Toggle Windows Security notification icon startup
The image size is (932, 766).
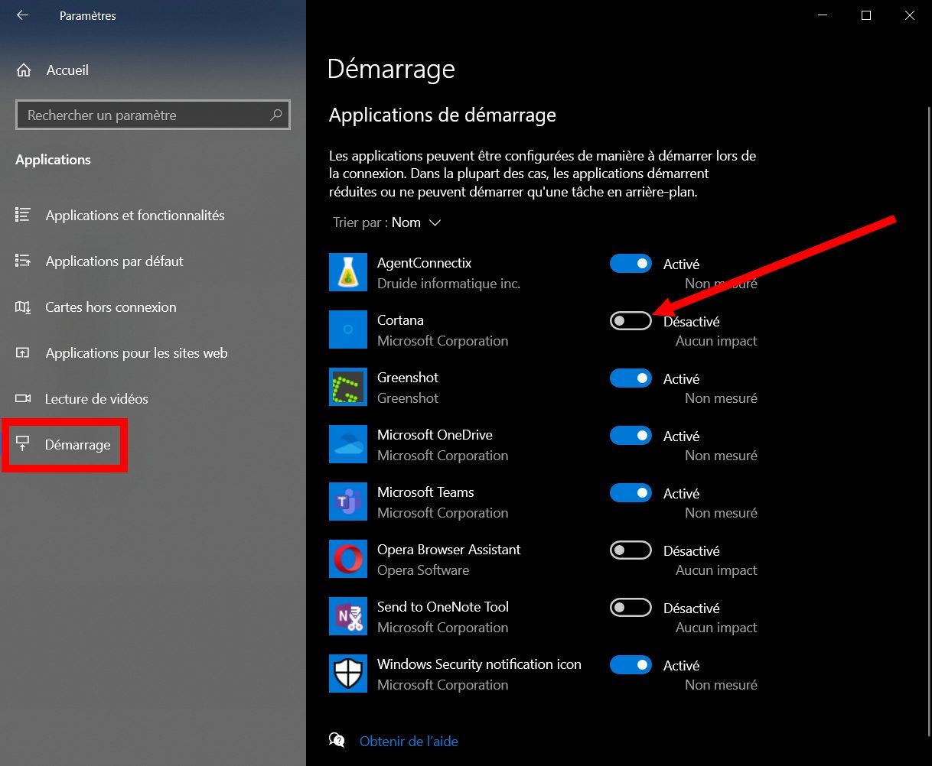click(631, 665)
